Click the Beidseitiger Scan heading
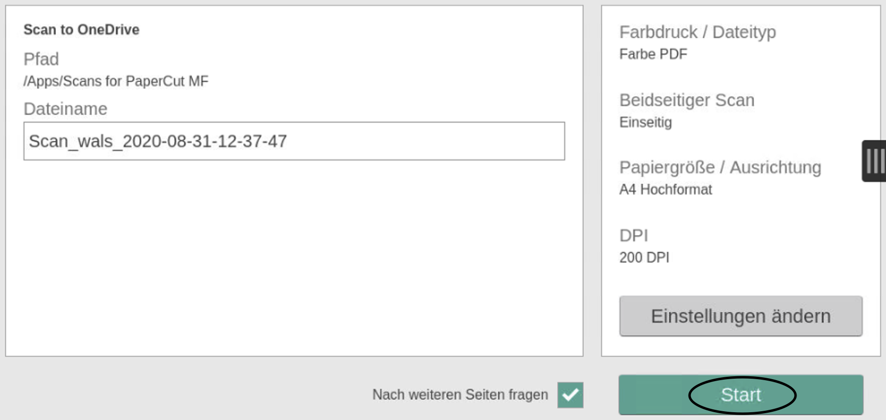 [x=687, y=100]
